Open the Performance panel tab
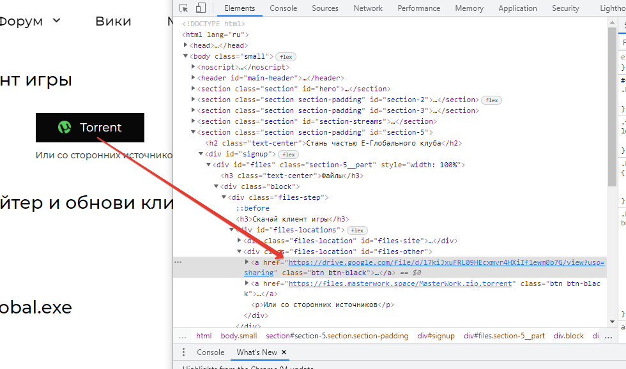 (419, 8)
